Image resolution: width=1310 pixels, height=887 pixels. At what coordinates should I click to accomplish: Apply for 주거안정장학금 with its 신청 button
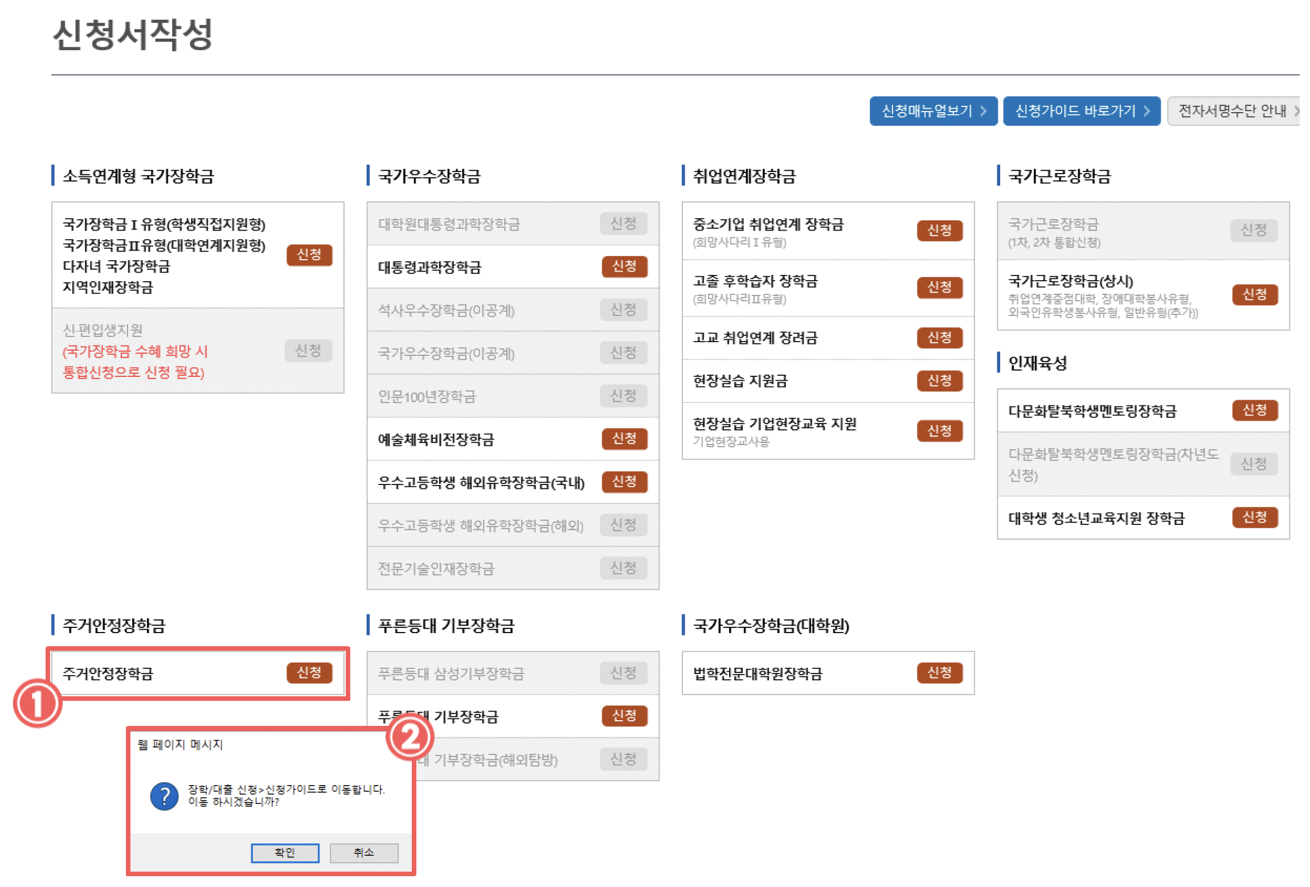[309, 672]
